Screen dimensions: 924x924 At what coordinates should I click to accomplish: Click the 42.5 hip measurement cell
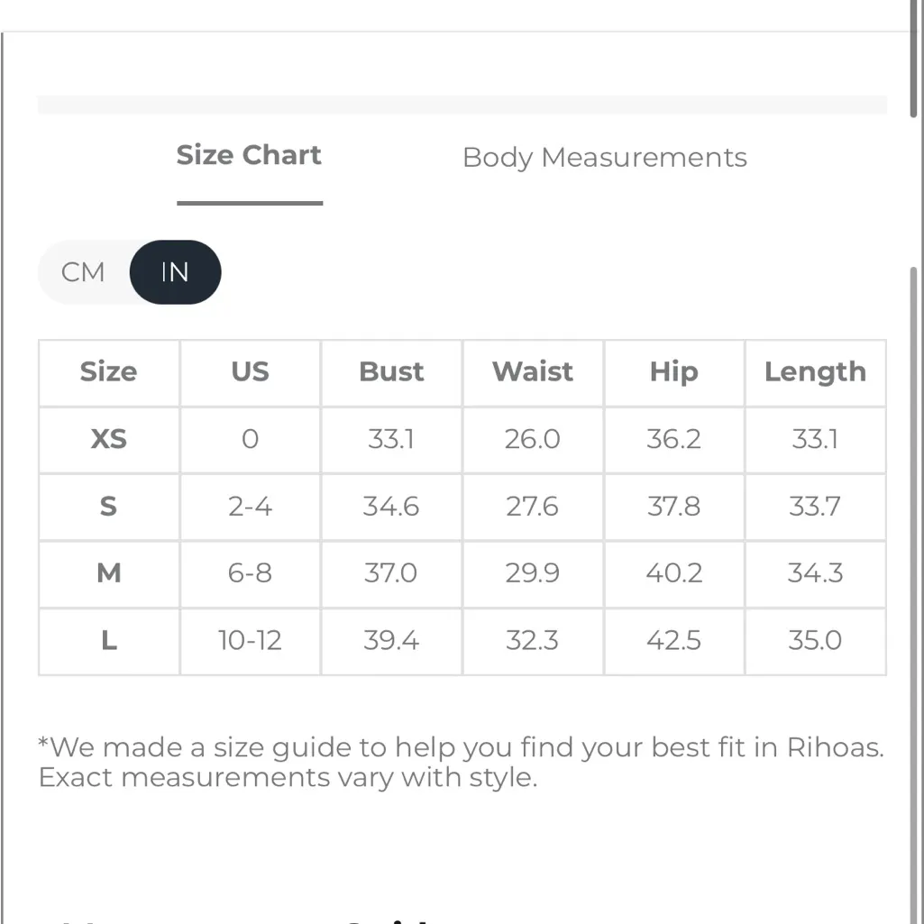(673, 641)
